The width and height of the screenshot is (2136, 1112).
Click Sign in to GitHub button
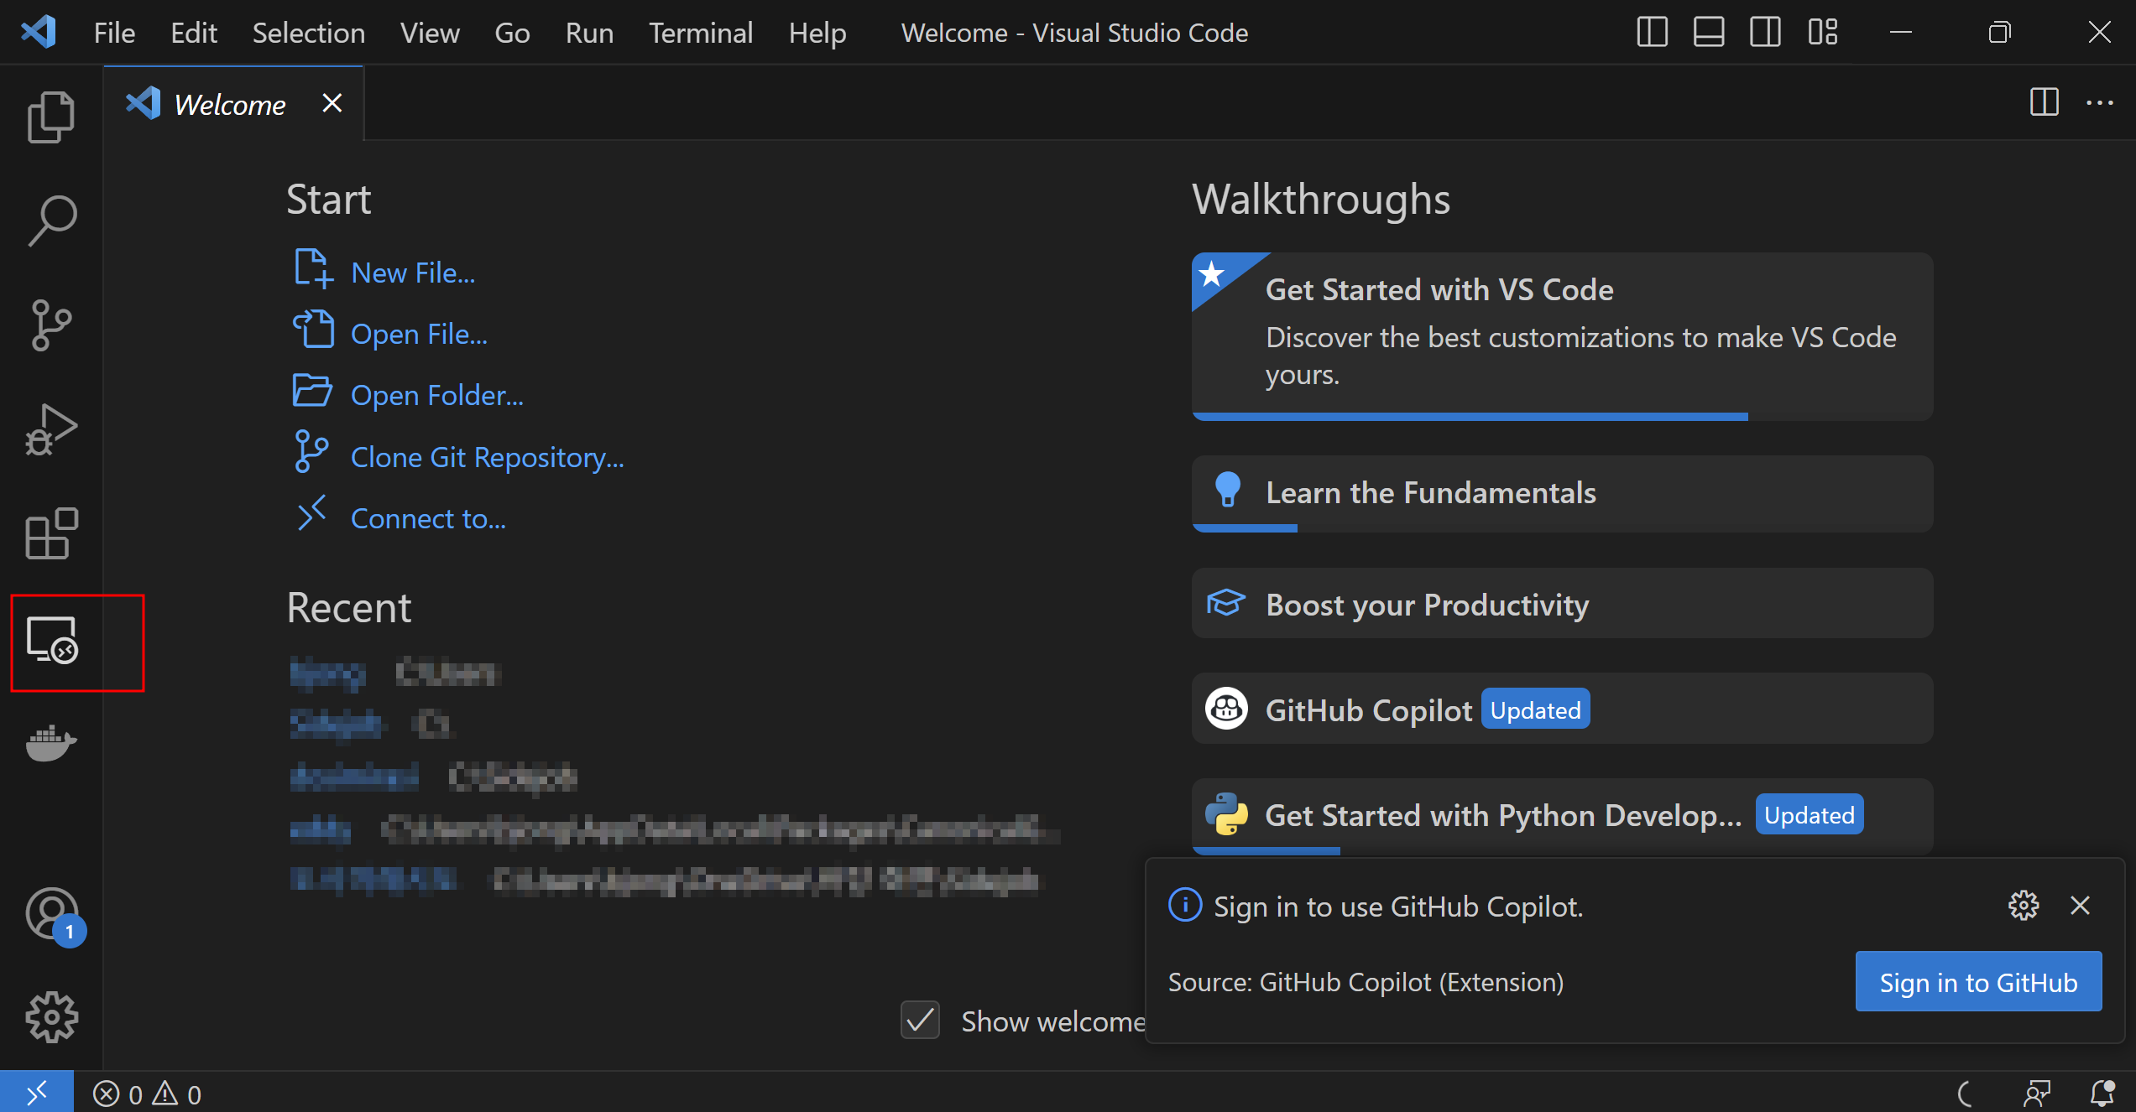(1978, 982)
